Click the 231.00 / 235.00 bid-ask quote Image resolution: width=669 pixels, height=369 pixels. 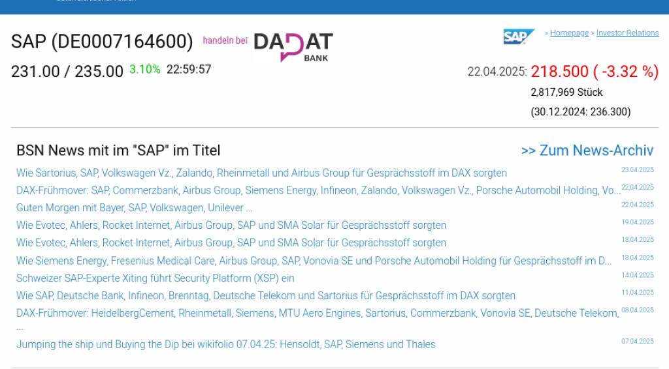[x=67, y=71]
